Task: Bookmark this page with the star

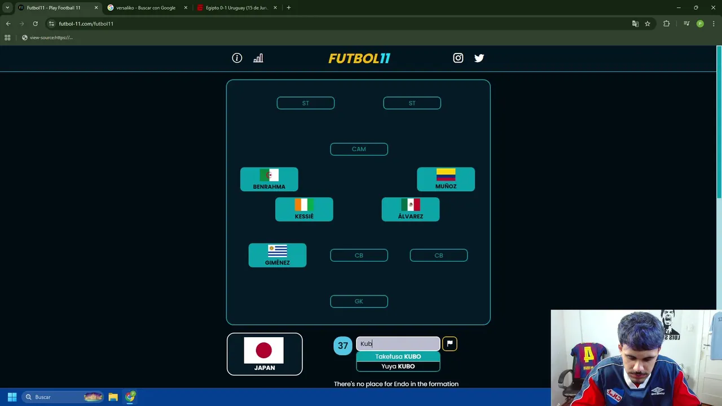Action: (x=648, y=24)
